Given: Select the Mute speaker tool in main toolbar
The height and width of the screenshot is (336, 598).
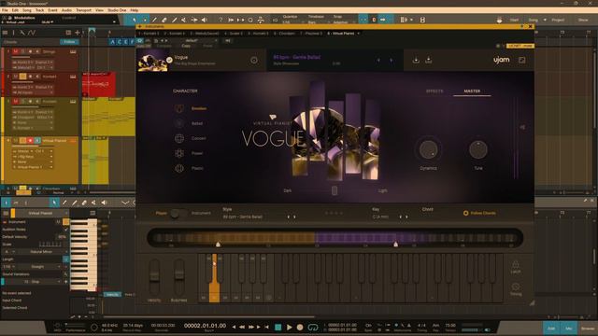Looking at the screenshot, I should (x=205, y=20).
